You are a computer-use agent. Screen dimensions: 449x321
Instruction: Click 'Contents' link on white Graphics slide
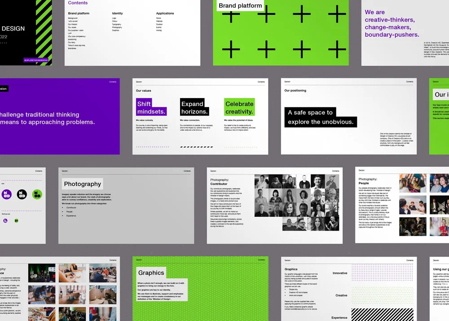point(410,260)
